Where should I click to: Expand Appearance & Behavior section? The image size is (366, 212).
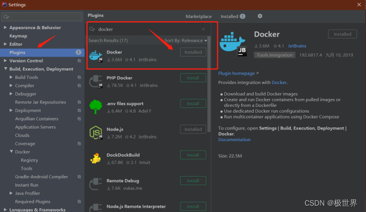(5, 27)
